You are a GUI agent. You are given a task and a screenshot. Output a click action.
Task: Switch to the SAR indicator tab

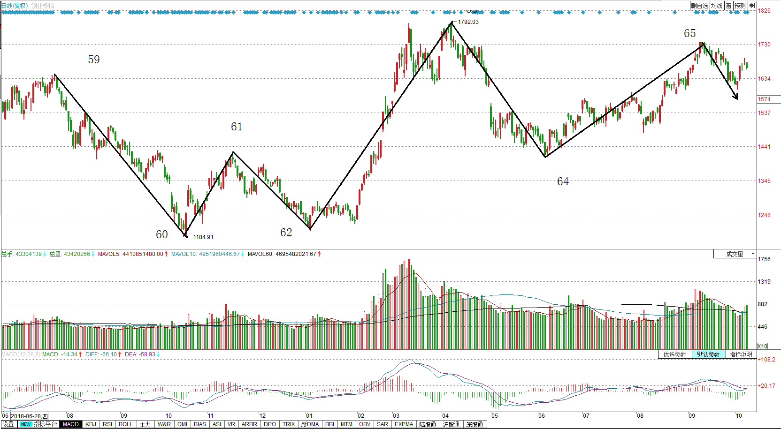pyautogui.click(x=383, y=424)
